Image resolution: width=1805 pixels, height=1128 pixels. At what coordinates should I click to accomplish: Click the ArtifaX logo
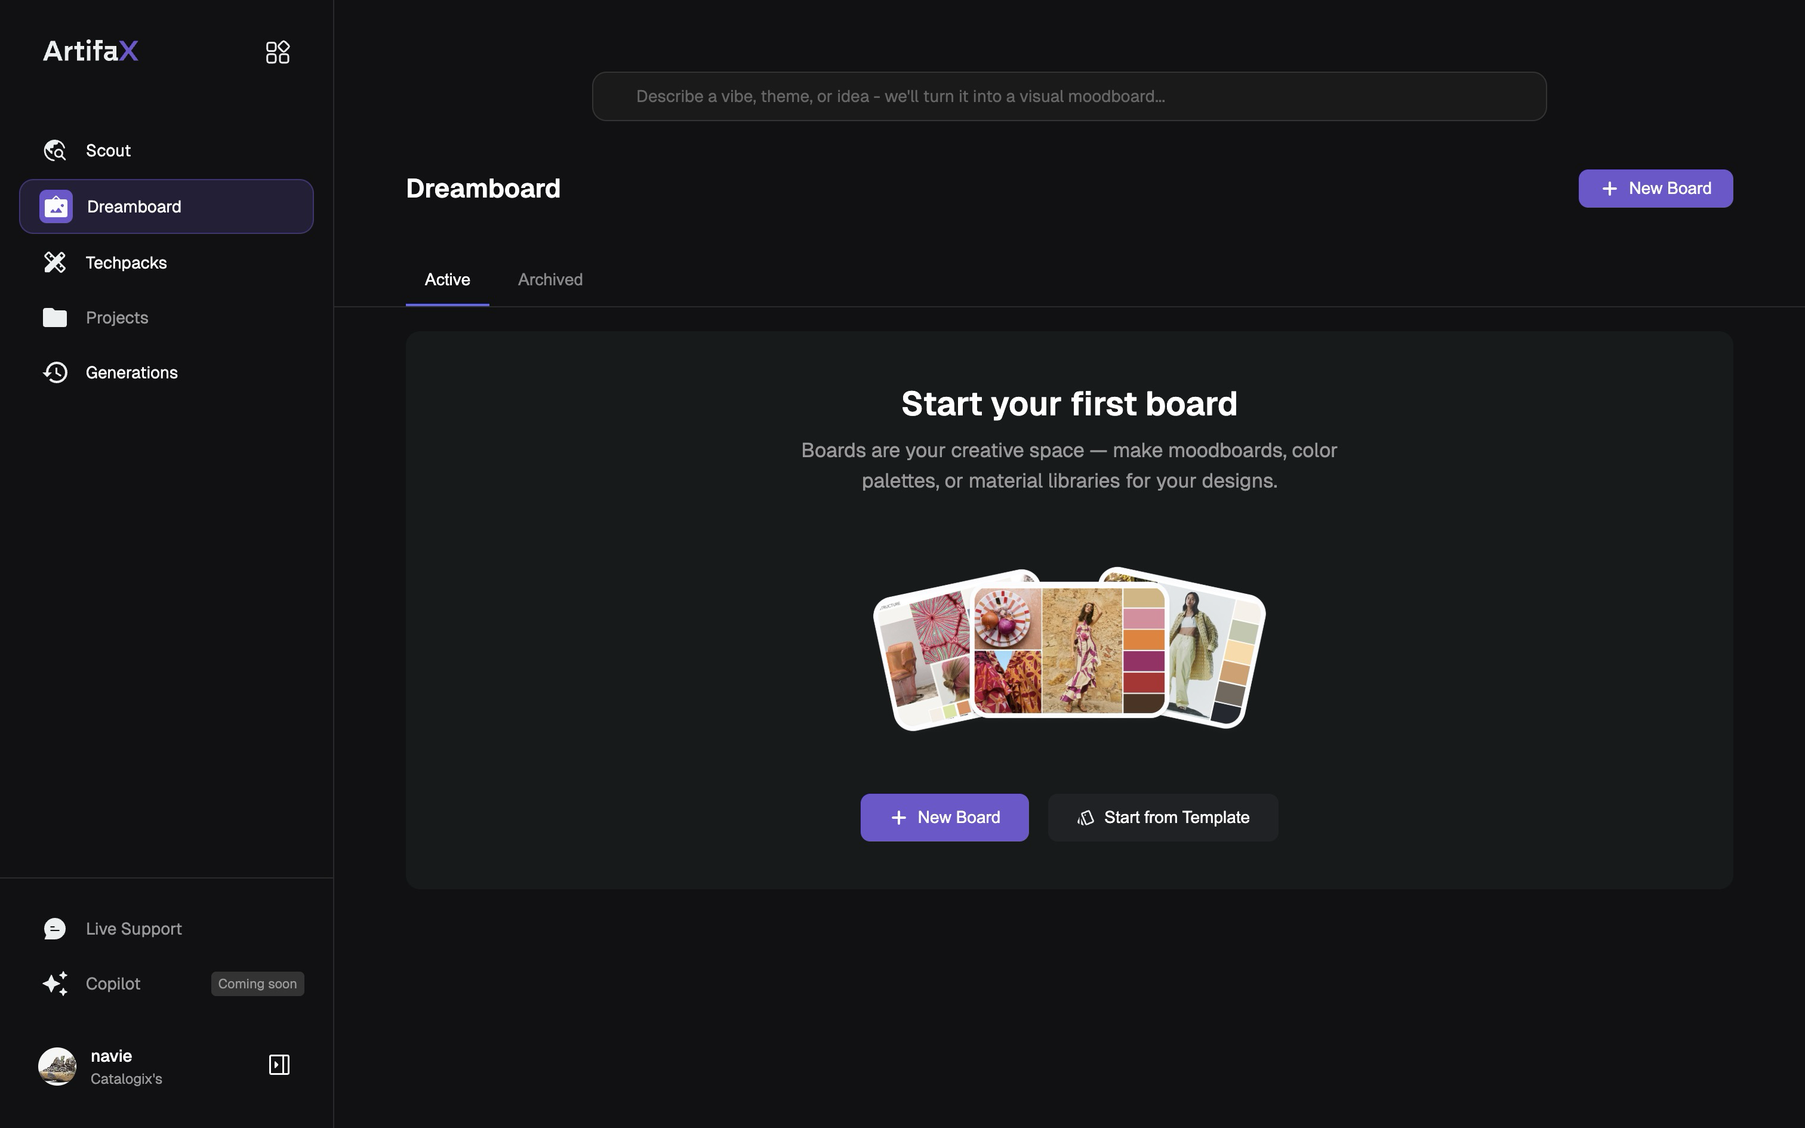click(90, 51)
